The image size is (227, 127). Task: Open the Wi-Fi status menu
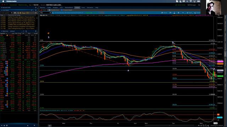(191, 1)
